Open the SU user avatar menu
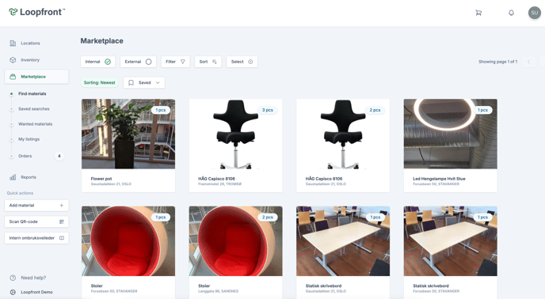This screenshot has height=299, width=545. pos(534,13)
